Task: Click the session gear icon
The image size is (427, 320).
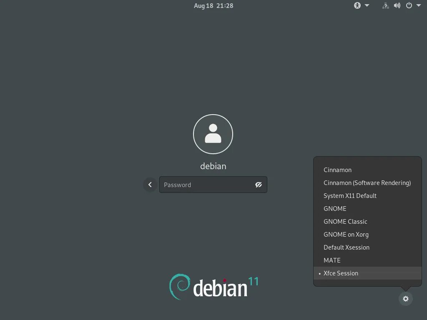Action: tap(405, 299)
